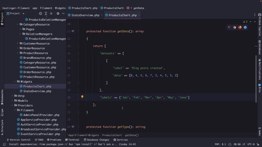Screen dimensions: 262x147
Task: Expand the Pages folder
Action: click(x=20, y=29)
